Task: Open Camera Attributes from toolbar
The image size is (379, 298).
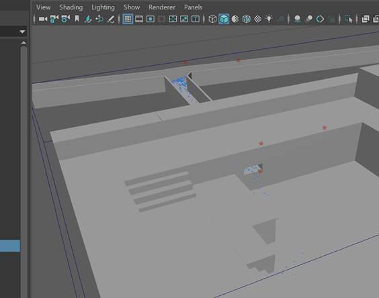Action: point(65,19)
